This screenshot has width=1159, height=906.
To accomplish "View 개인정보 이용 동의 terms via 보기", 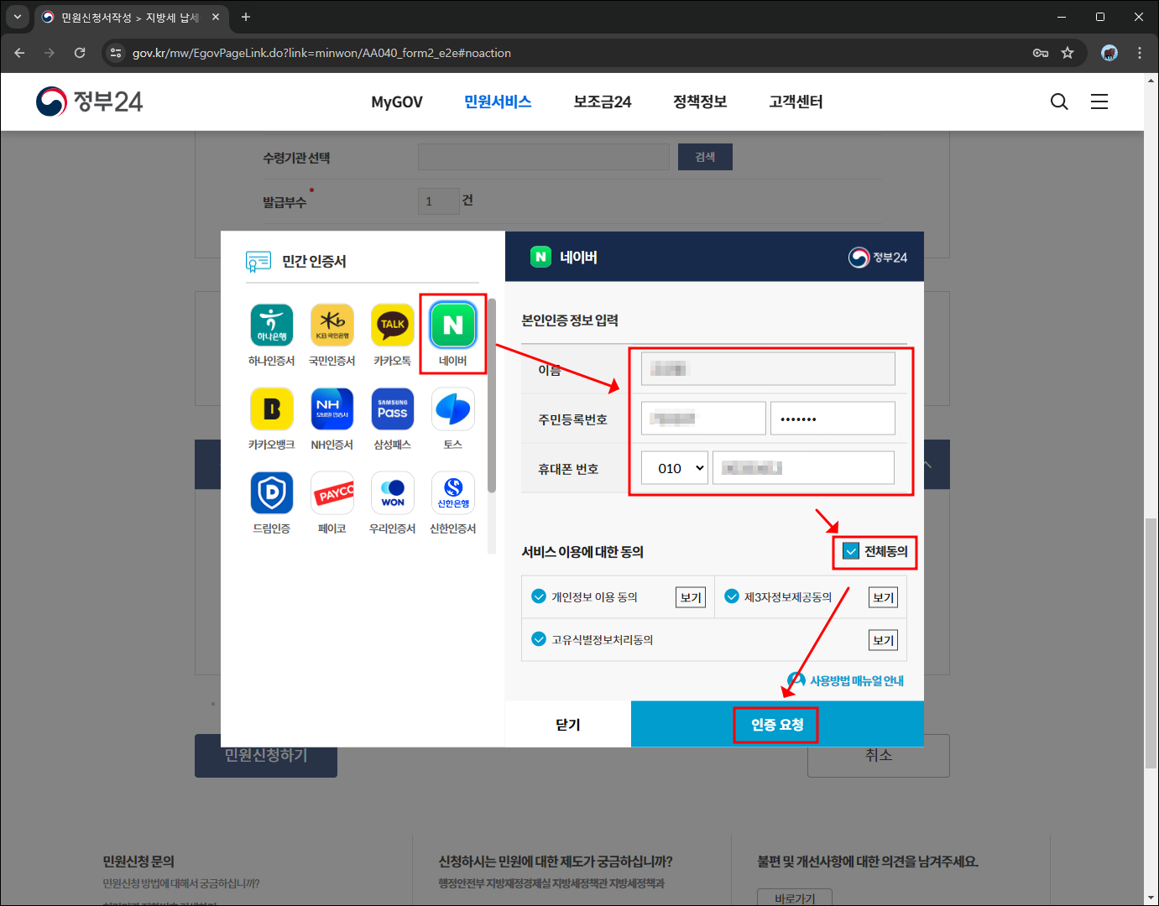I will 691,597.
